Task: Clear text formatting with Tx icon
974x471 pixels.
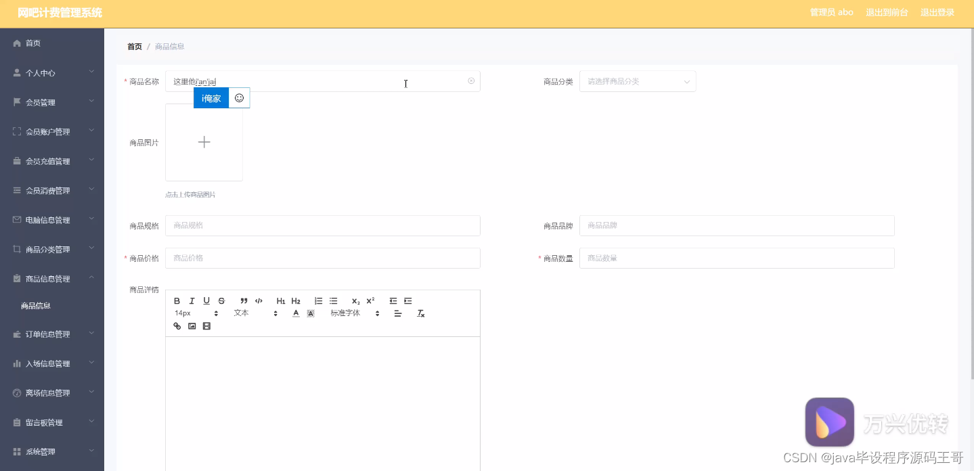Action: pos(420,313)
